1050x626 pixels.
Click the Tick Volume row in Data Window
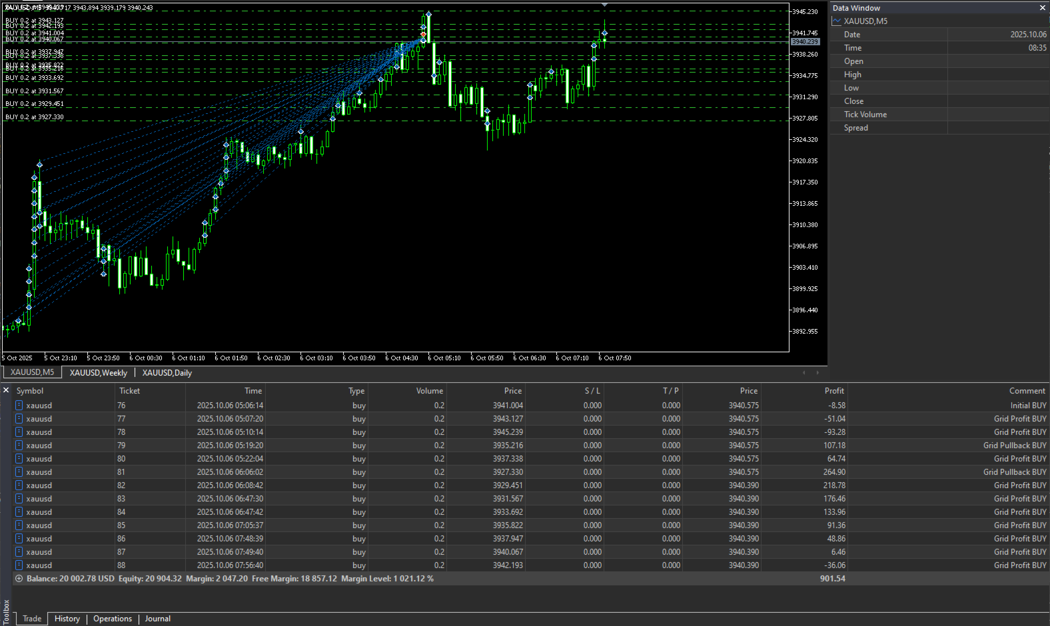click(939, 115)
